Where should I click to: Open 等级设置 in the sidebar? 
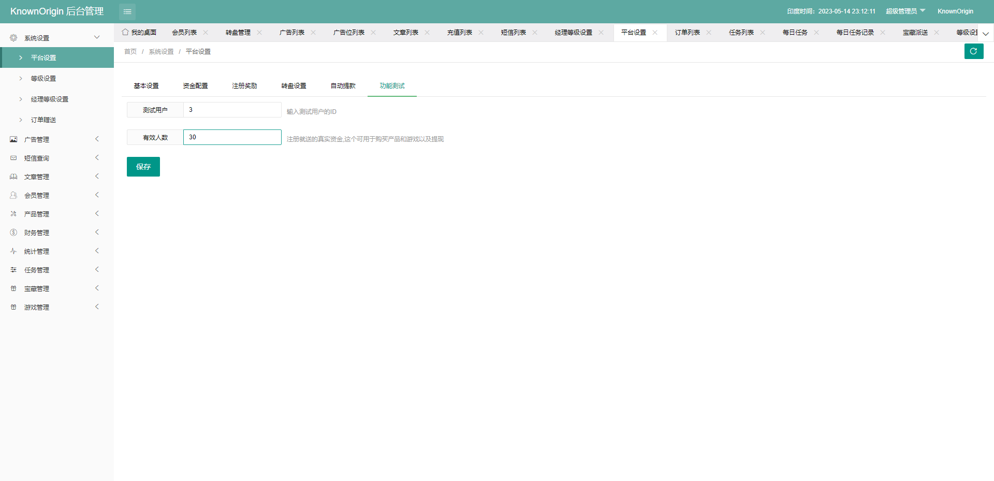point(43,79)
